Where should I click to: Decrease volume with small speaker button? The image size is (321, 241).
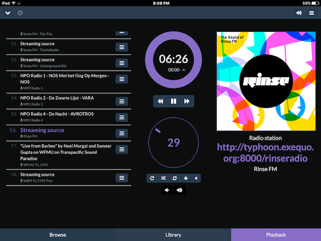point(167,190)
